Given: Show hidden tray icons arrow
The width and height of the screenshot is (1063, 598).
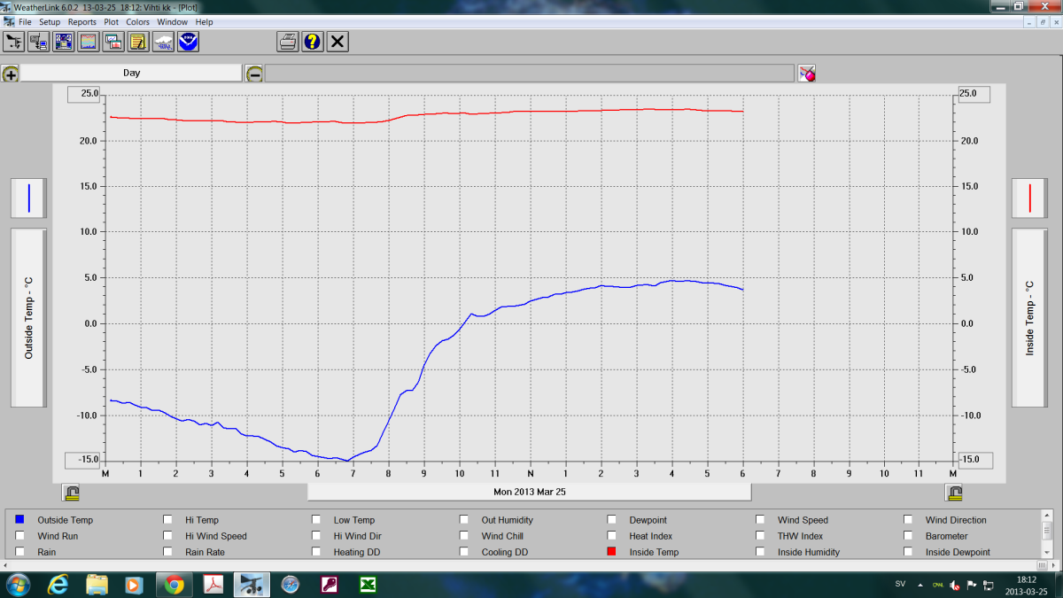Looking at the screenshot, I should click(922, 586).
